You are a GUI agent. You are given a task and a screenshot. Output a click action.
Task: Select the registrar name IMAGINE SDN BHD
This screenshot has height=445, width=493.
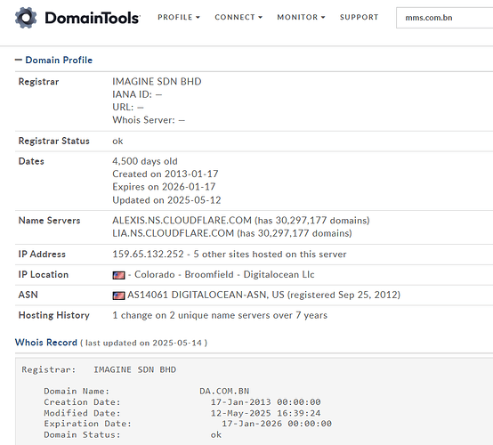click(x=157, y=82)
